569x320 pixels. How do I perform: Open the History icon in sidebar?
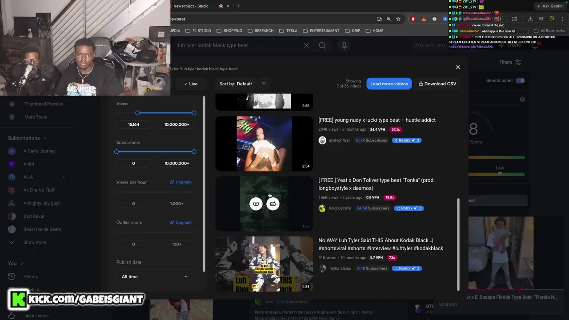(12, 276)
